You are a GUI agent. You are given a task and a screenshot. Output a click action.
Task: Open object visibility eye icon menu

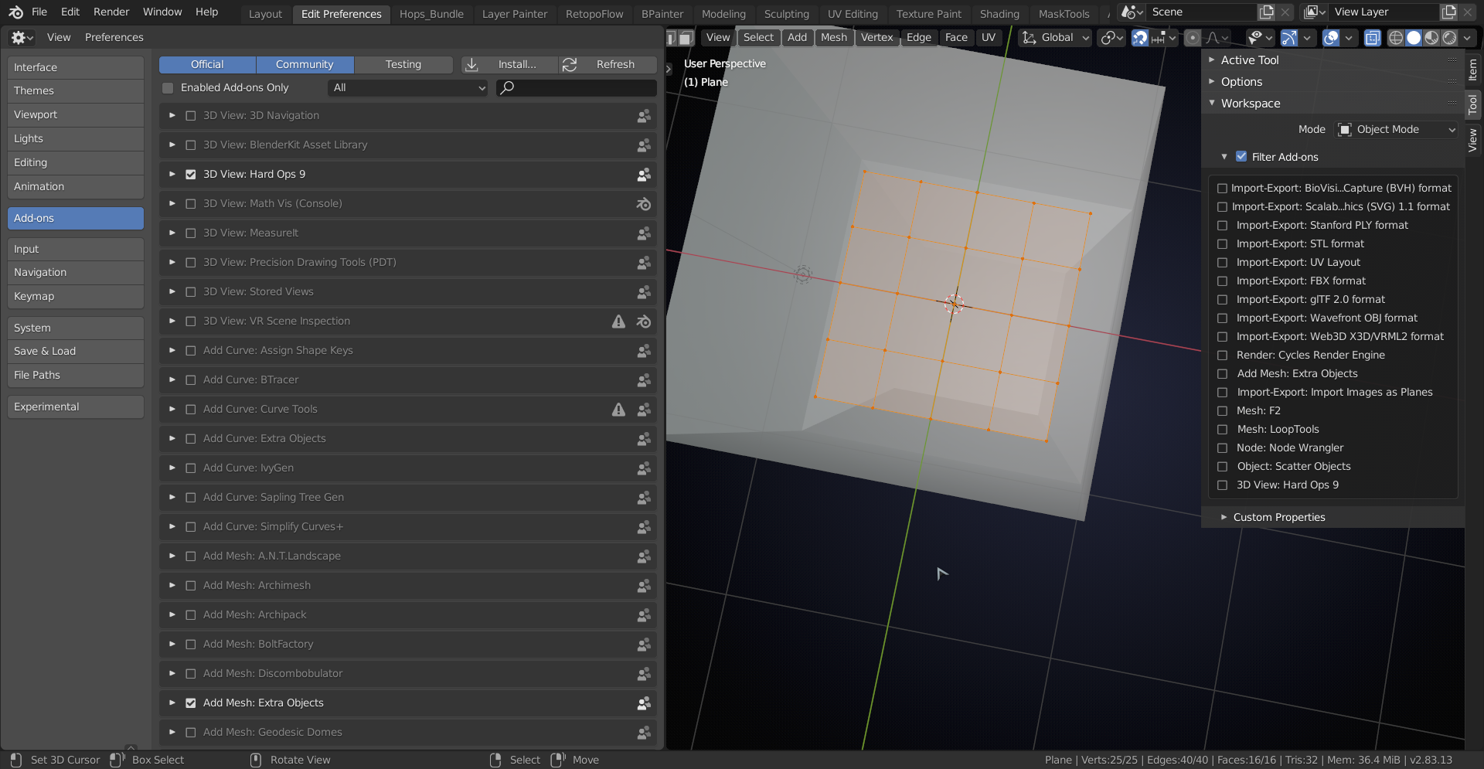pyautogui.click(x=1260, y=38)
